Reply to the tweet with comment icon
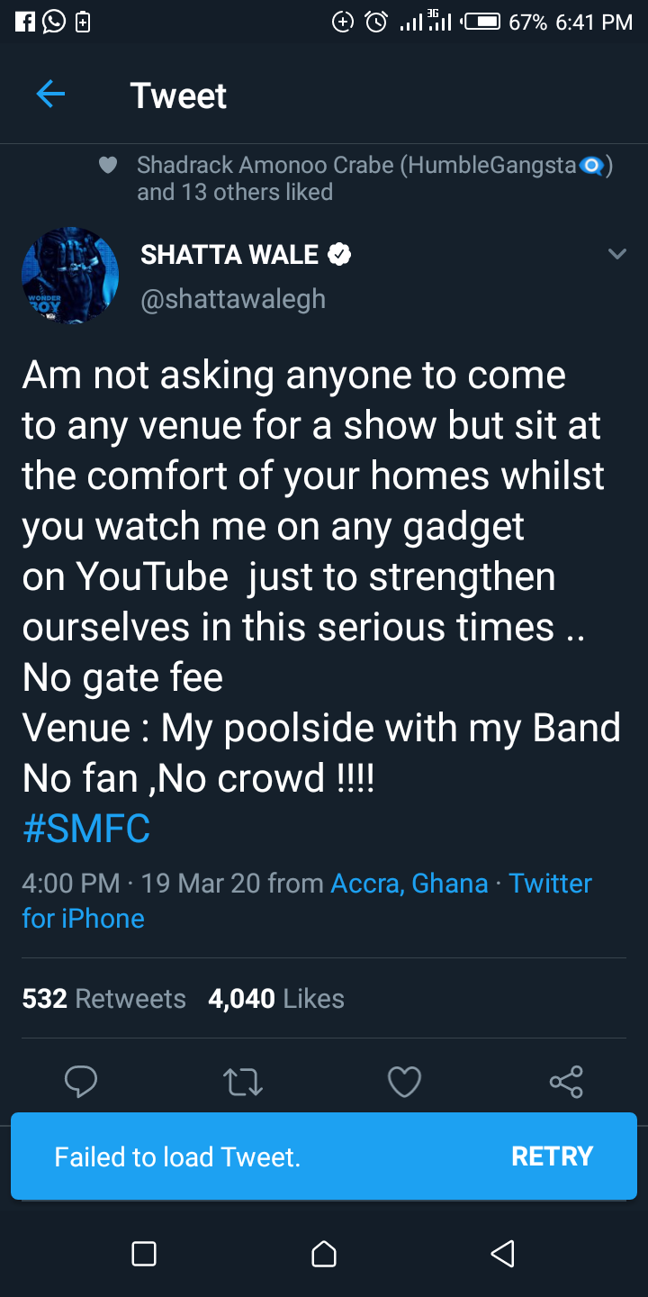The width and height of the screenshot is (648, 1297). click(81, 1081)
